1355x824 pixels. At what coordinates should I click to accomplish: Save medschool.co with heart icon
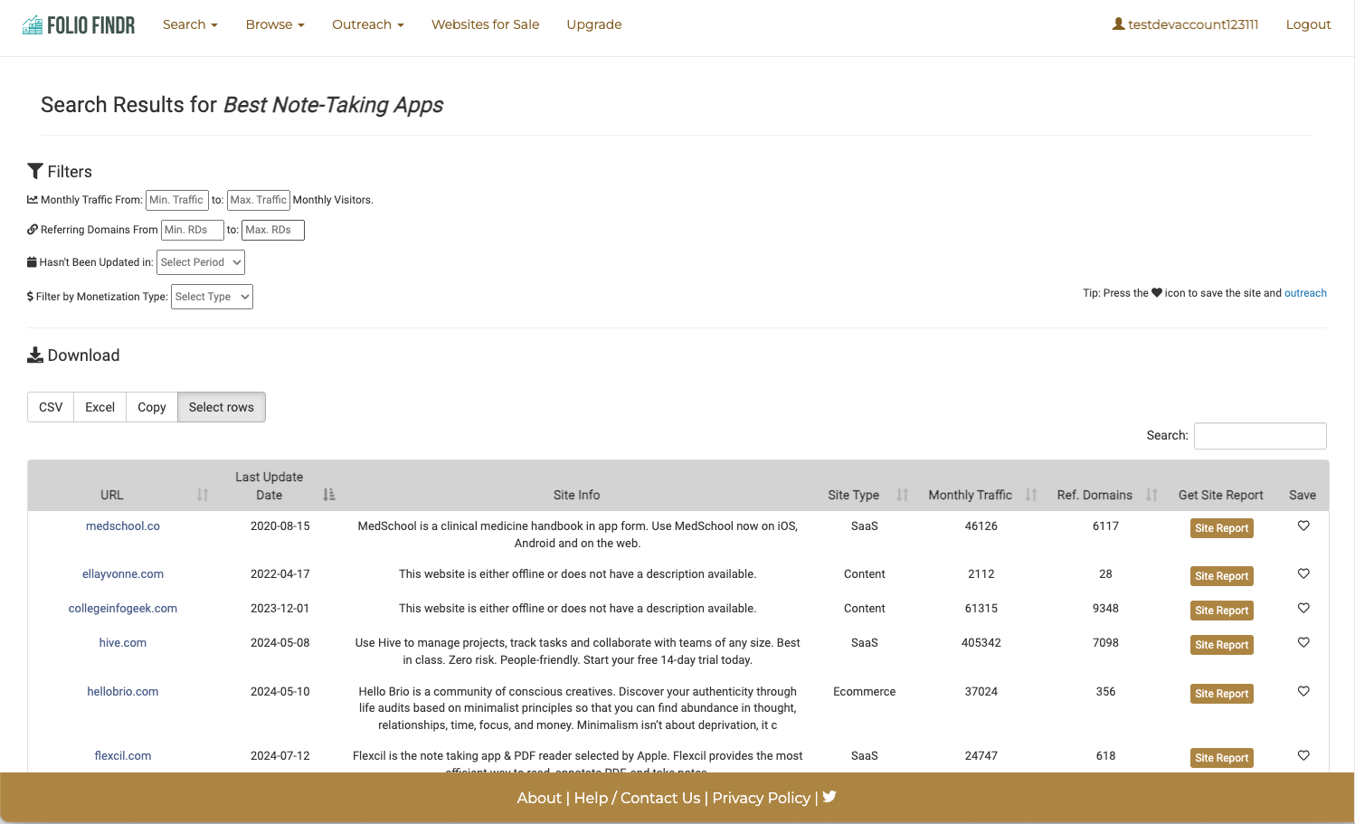pos(1303,526)
